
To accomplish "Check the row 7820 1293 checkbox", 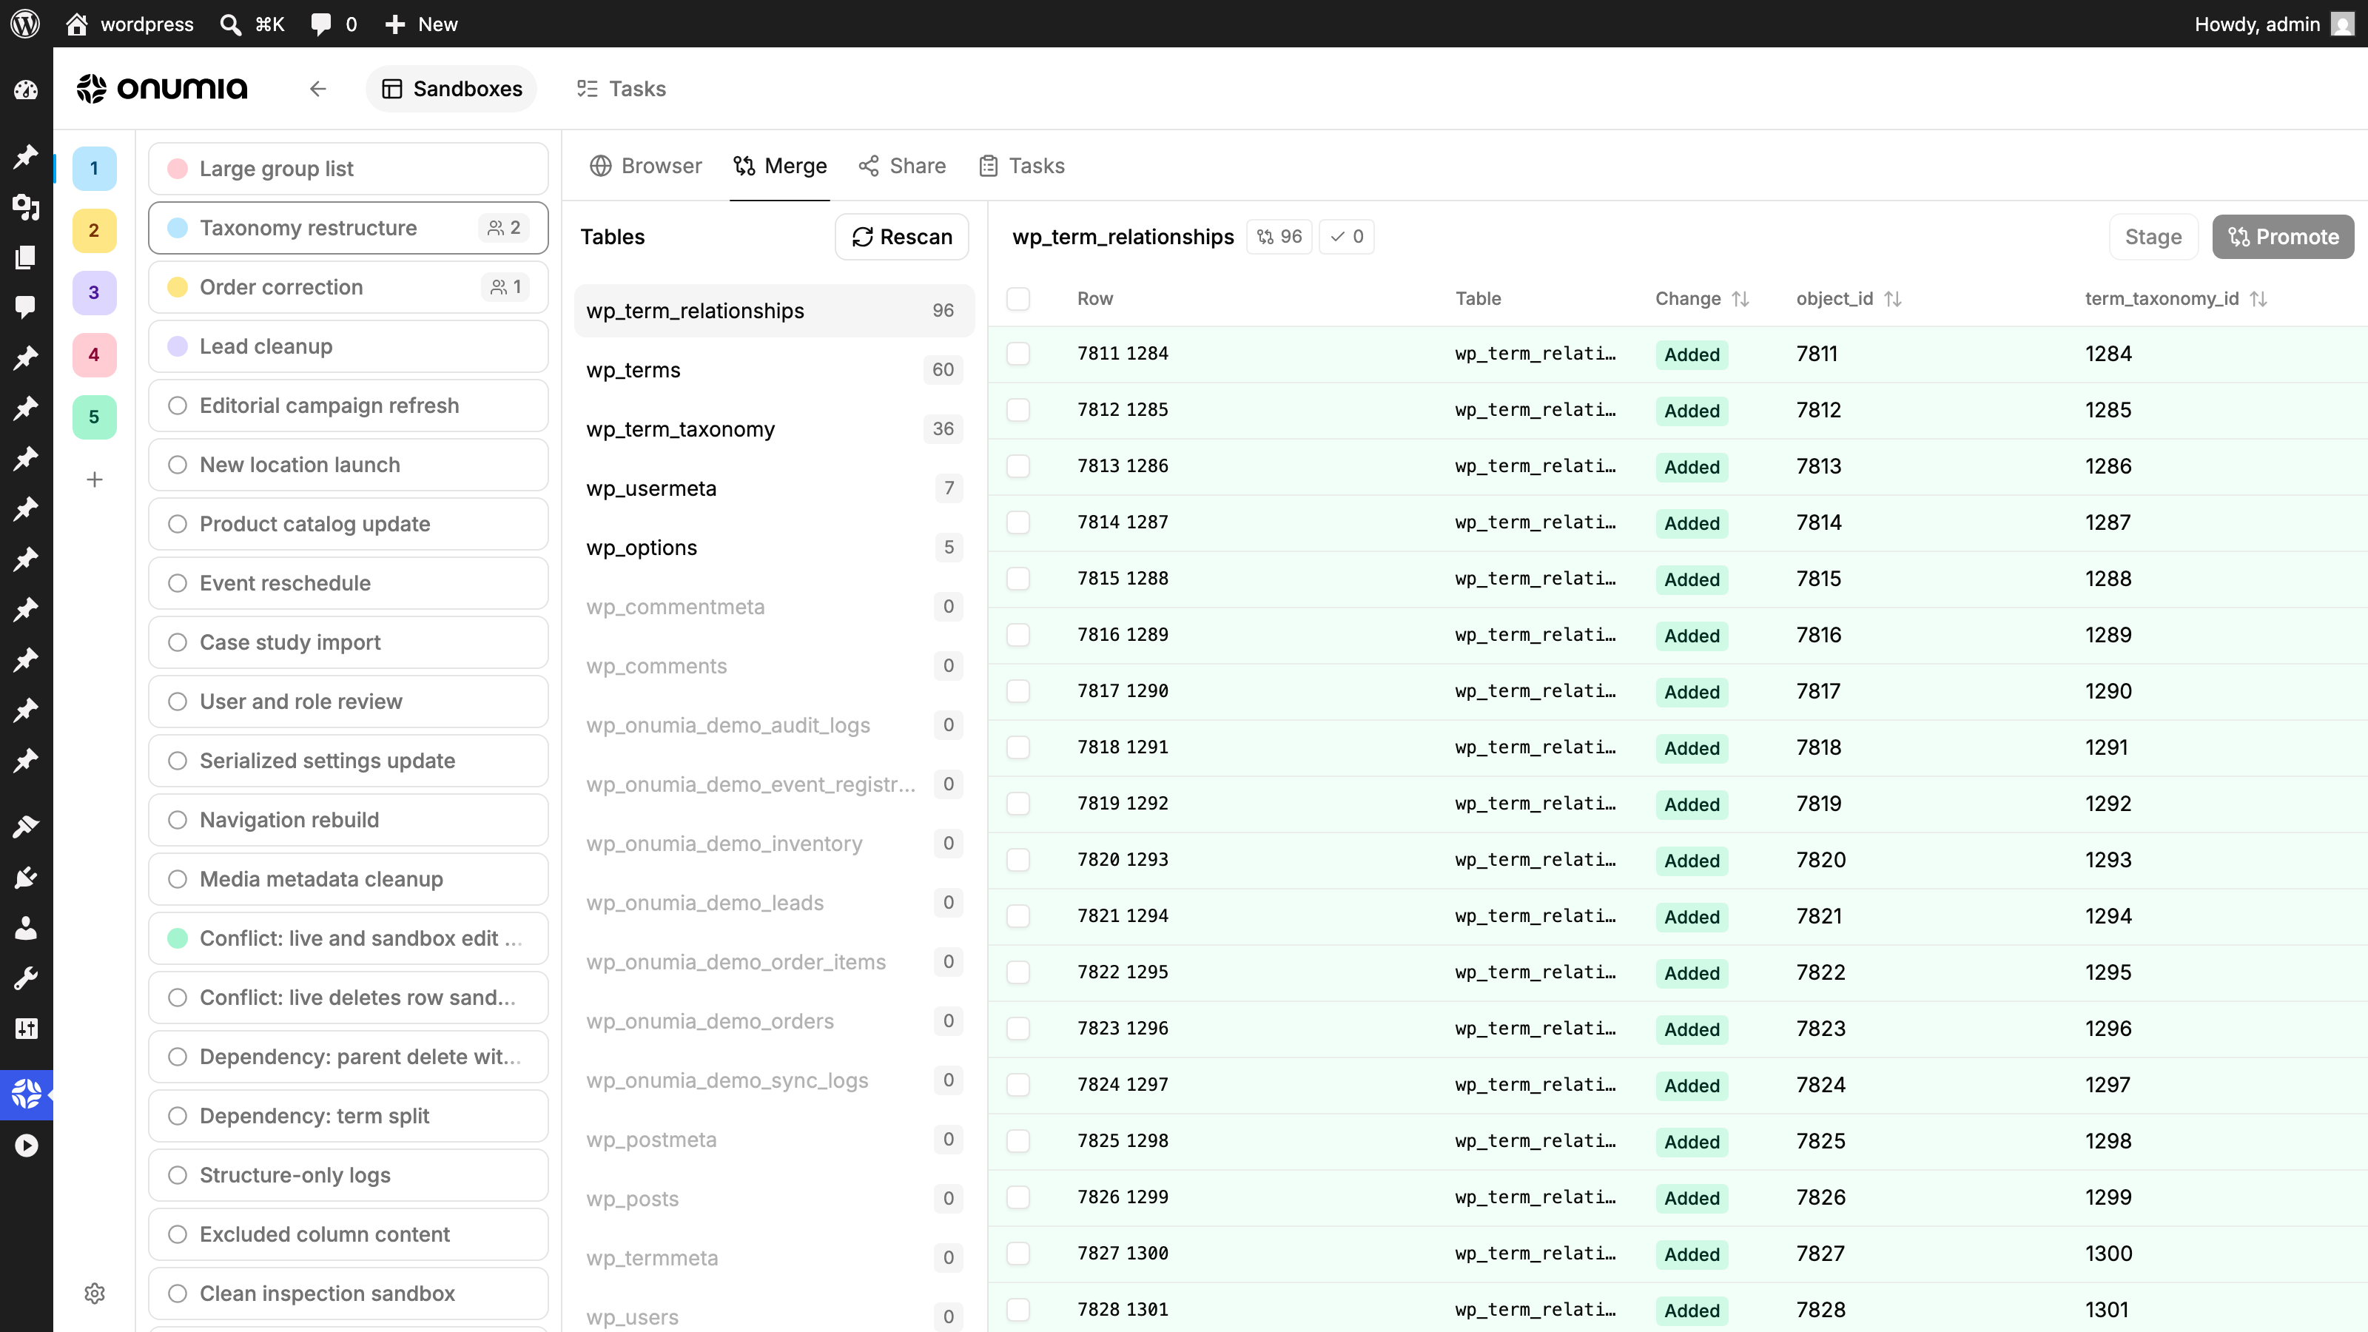I will pos(1017,859).
